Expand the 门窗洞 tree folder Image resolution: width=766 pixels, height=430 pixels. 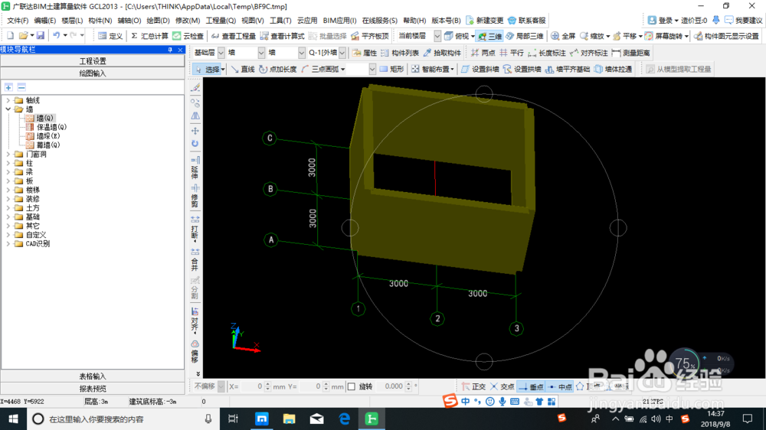coord(8,155)
